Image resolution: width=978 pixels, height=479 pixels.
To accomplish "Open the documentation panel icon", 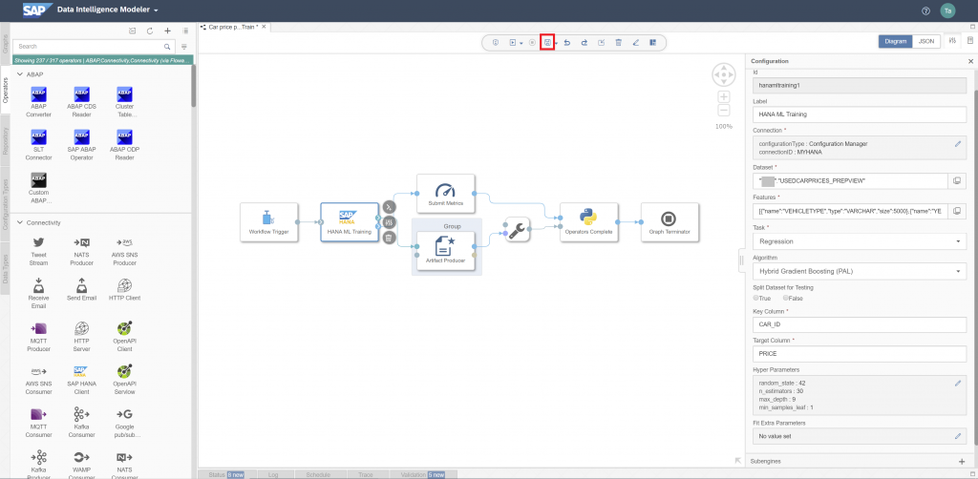I will (970, 41).
